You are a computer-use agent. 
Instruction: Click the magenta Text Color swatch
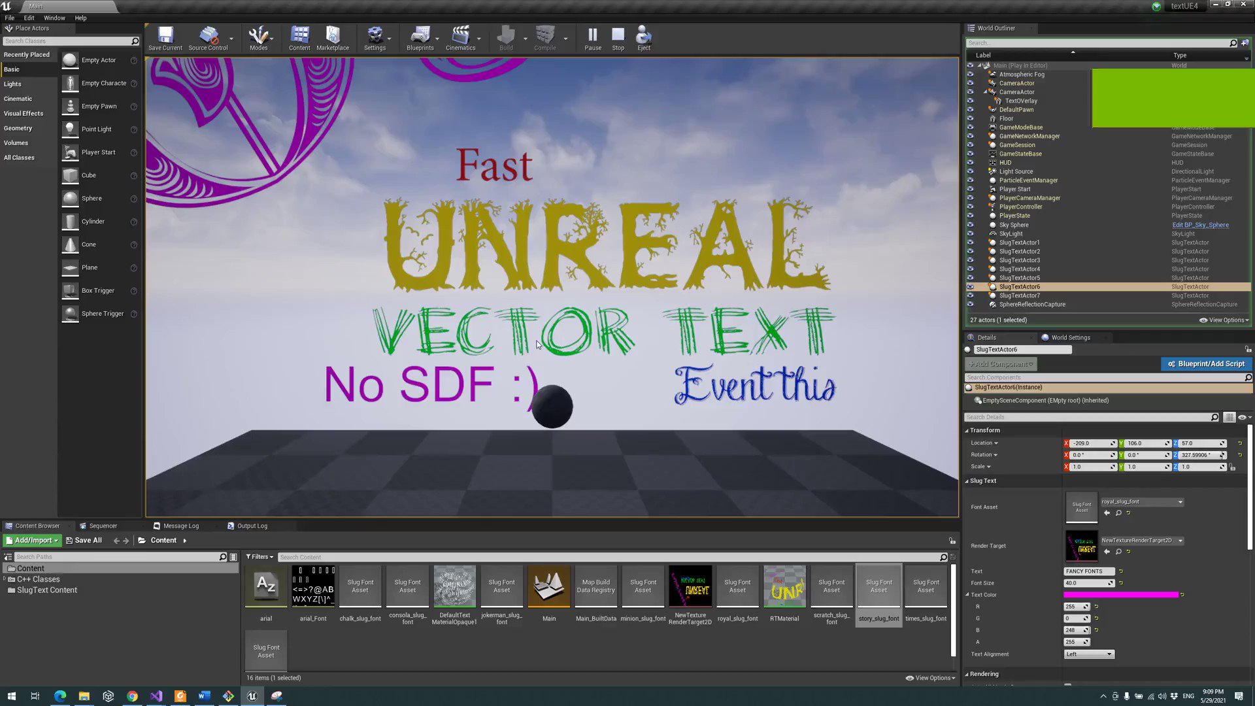click(x=1120, y=595)
